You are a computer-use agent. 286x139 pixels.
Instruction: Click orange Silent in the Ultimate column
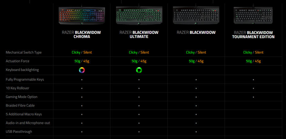[145, 53]
